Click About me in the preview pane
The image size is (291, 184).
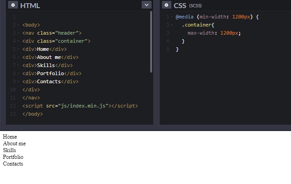click(14, 144)
